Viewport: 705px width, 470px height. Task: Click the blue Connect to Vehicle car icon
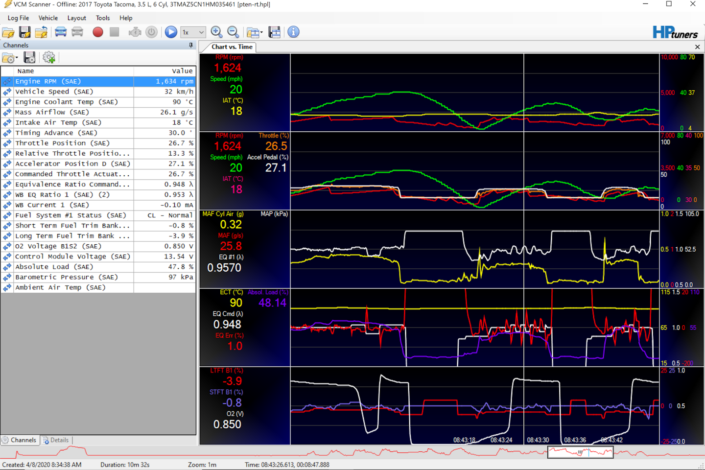[x=61, y=32]
